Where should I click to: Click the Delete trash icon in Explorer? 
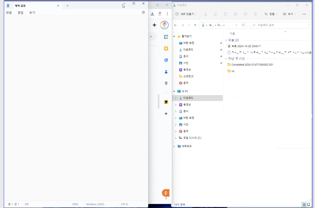[x=255, y=14]
